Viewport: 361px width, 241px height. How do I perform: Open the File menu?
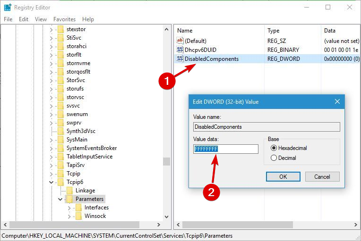(8, 19)
